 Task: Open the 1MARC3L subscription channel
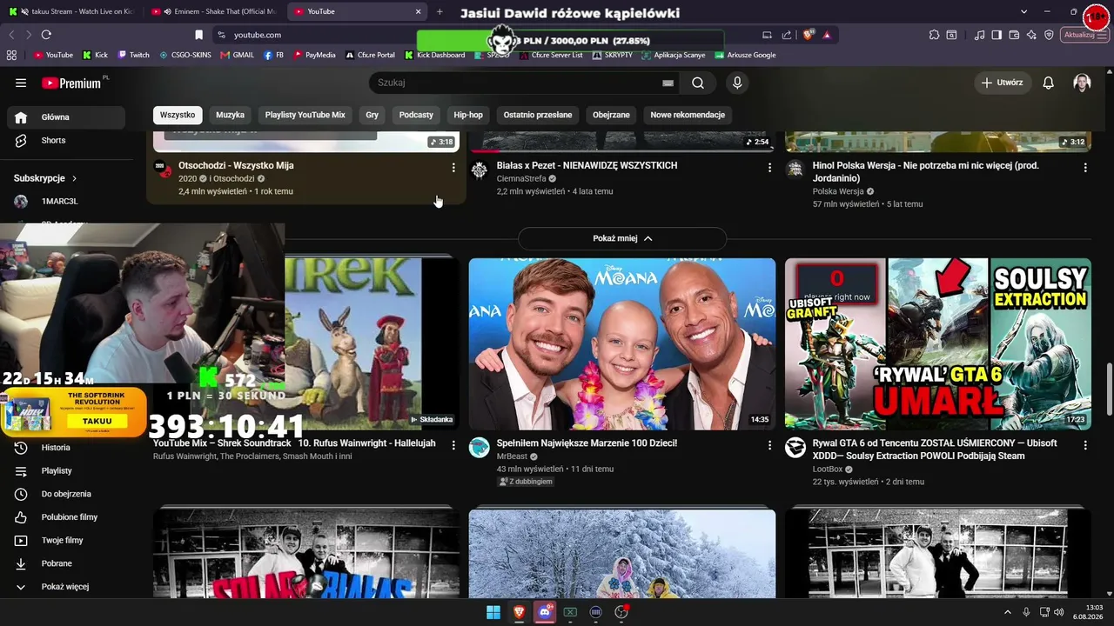tap(66, 201)
